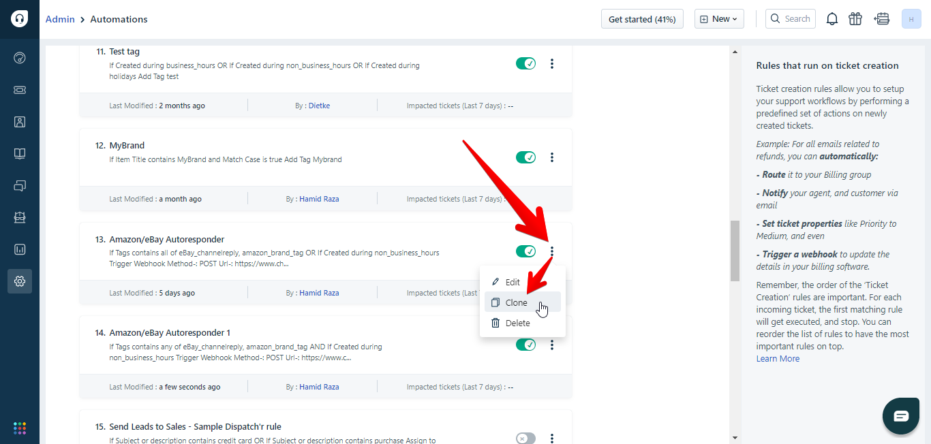Open the Freddy bot icon in sidebar

pos(20,217)
